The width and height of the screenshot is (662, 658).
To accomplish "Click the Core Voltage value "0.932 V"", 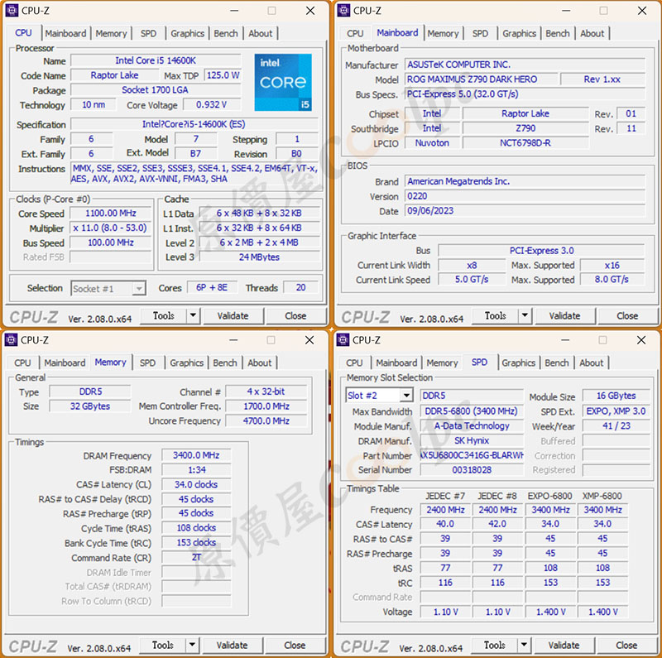I will pyautogui.click(x=212, y=104).
